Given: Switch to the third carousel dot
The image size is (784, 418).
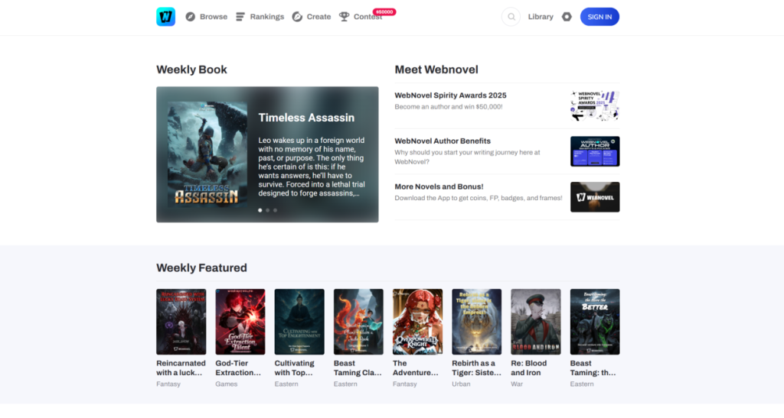Looking at the screenshot, I should tap(275, 209).
